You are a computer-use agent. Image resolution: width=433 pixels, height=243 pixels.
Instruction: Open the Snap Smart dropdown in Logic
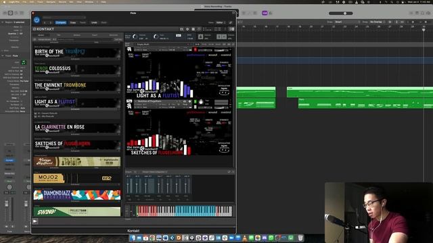pos(346,22)
